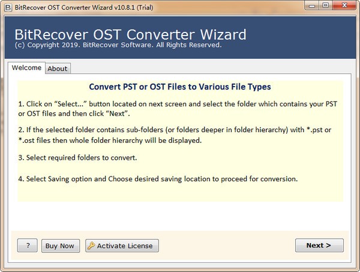Click instruction step 1 about the Select button

178,109
